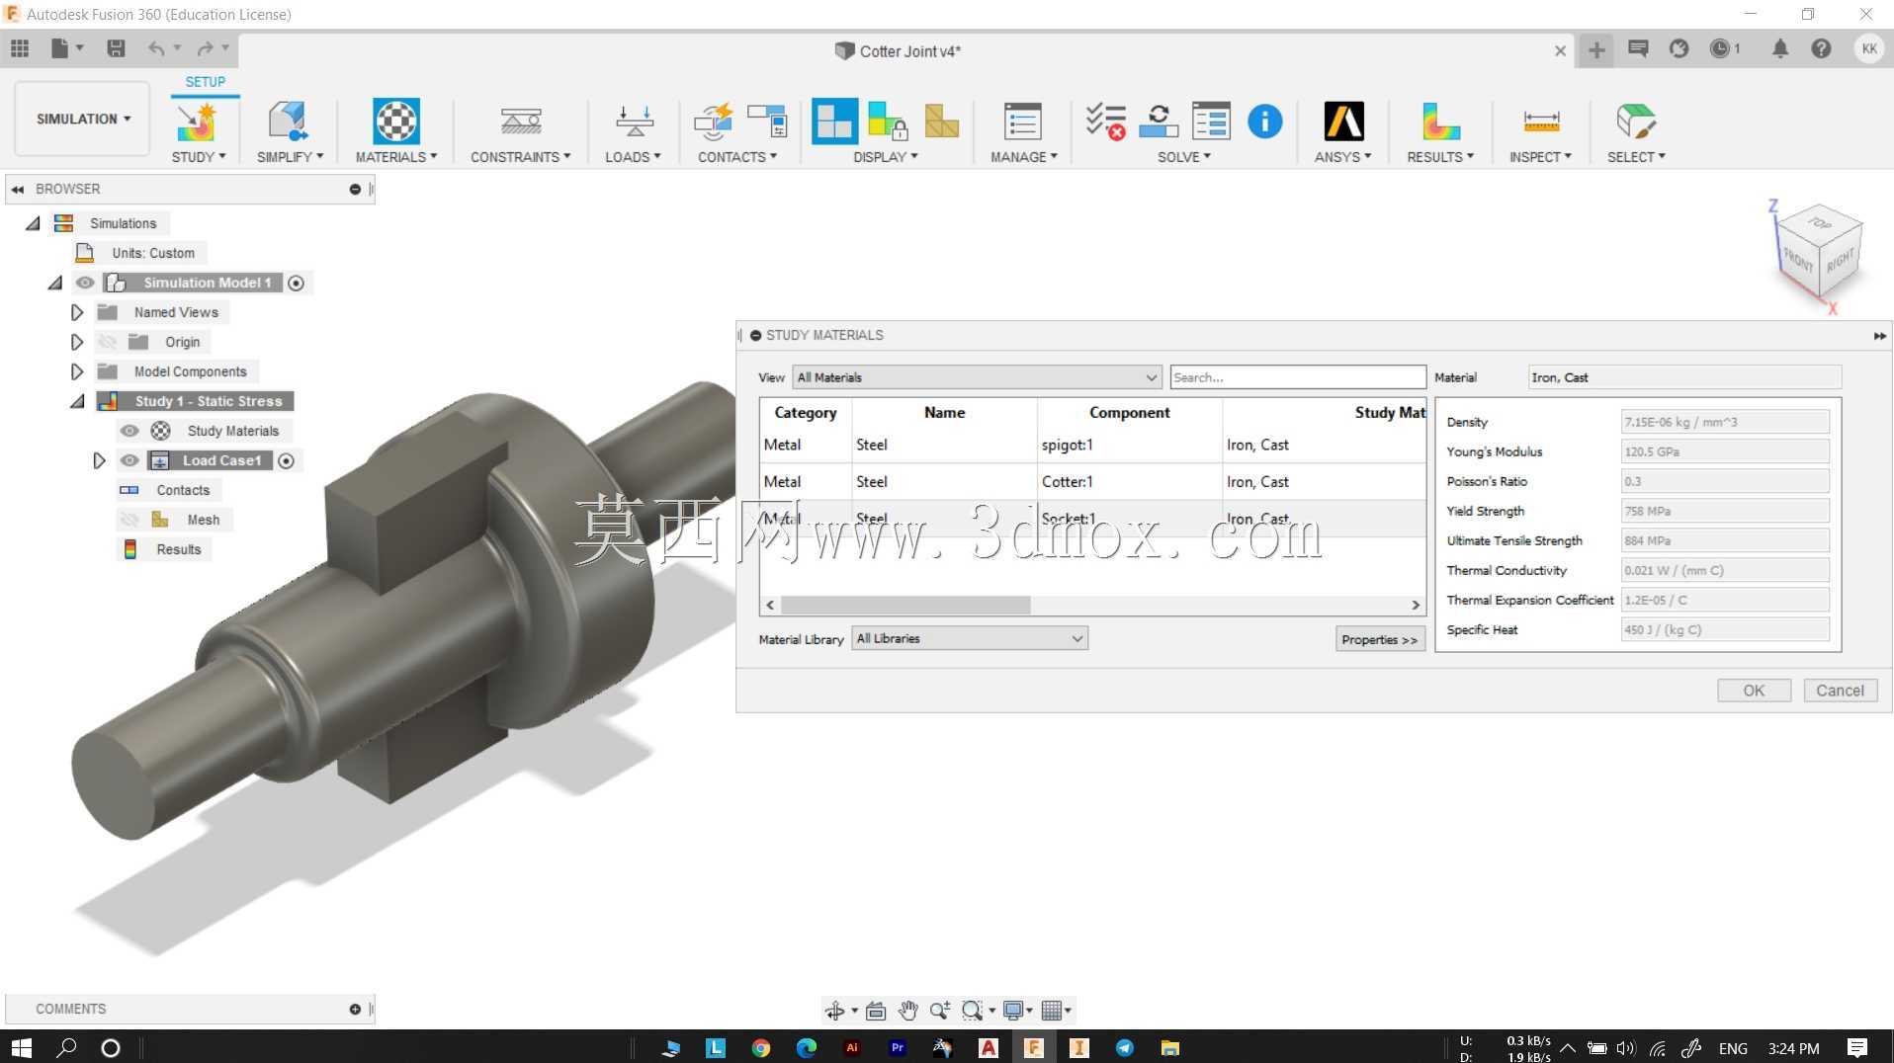The height and width of the screenshot is (1063, 1894).
Task: Collapse the Study Materials dialog arrows
Action: (x=1879, y=336)
